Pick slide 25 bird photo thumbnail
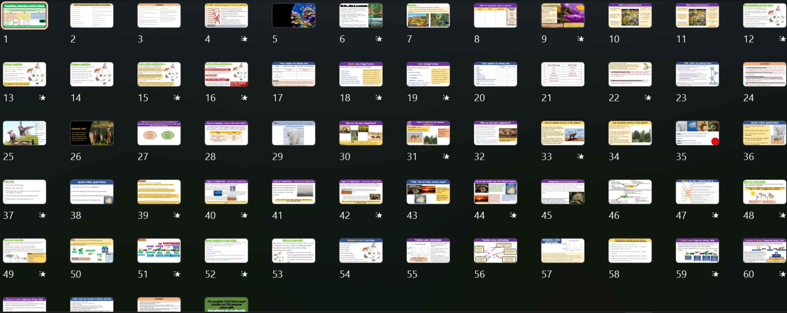 pyautogui.click(x=24, y=133)
